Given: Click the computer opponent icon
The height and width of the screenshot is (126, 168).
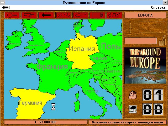Looking at the screenshot, I should click(x=133, y=109).
